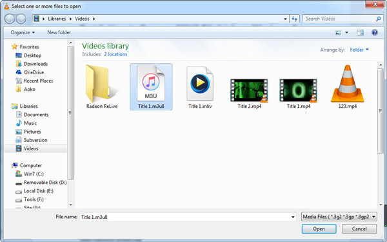Click the 2 locations link
387x242 pixels.
(x=115, y=54)
